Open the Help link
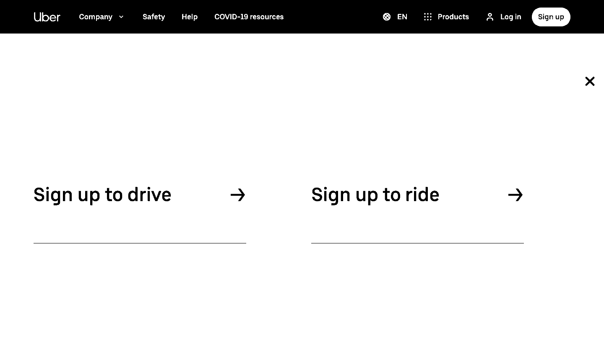This screenshot has height=344, width=604. click(x=190, y=17)
